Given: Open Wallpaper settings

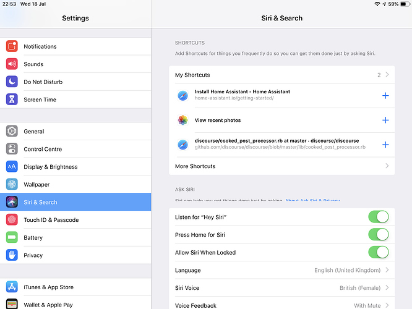Looking at the screenshot, I should tap(75, 184).
